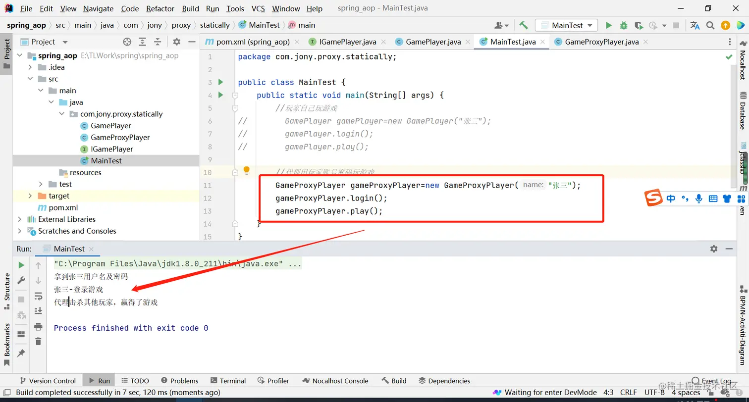The image size is (749, 402).
Task: Locate opened file in Project tree
Action: pos(127,42)
